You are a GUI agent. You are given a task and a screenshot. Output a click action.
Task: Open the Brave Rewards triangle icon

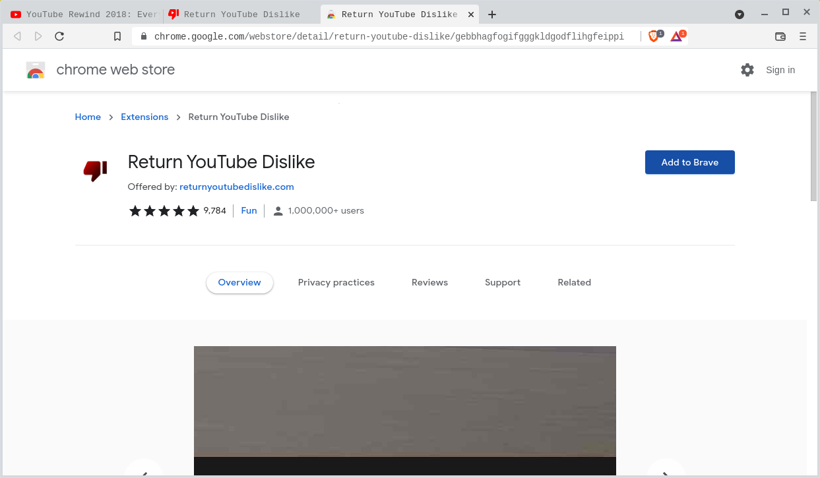677,36
